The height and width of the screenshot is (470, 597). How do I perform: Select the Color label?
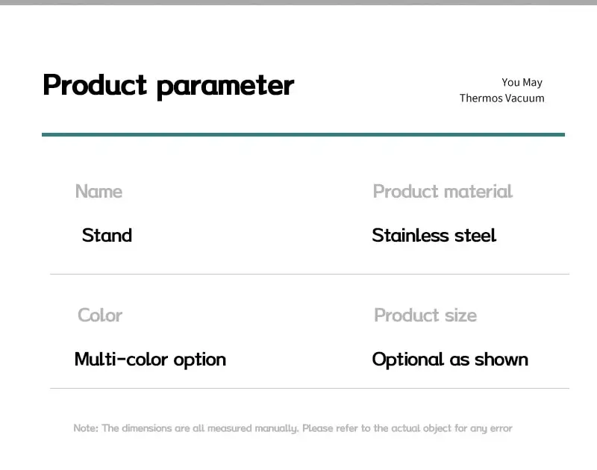(x=100, y=315)
